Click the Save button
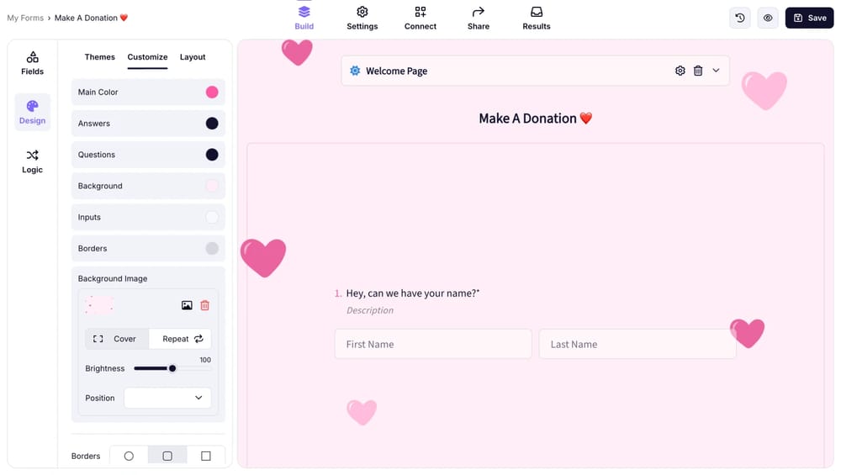The image size is (841, 475). pos(809,18)
